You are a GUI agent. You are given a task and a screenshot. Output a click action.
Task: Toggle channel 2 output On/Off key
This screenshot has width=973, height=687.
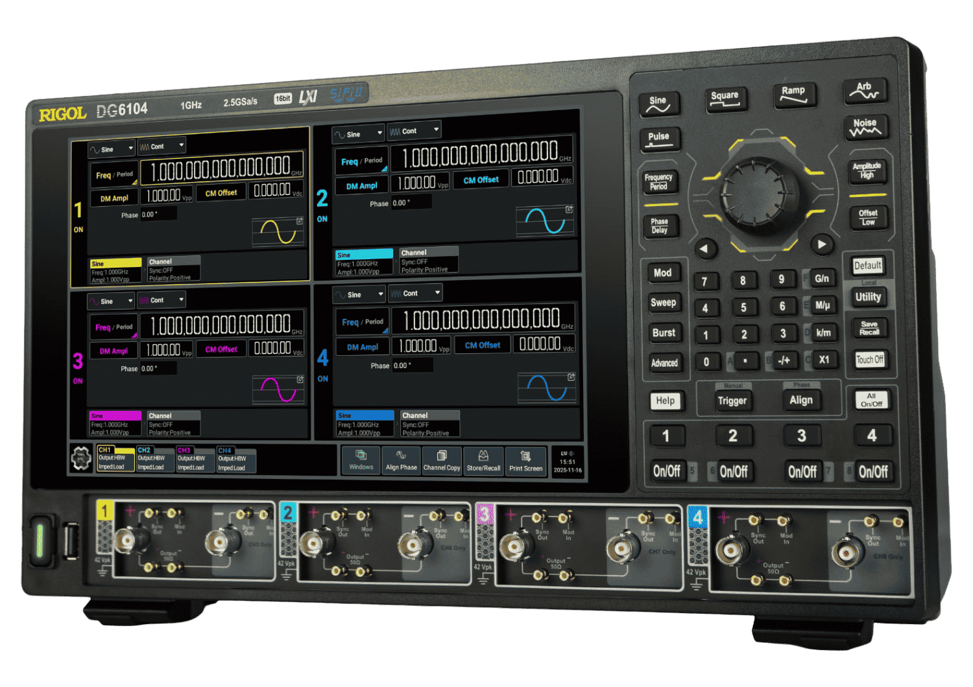pos(734,471)
